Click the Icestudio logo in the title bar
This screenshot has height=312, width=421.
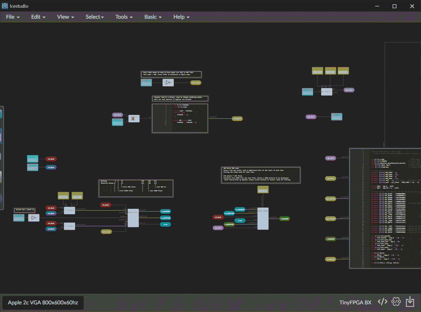click(5, 6)
